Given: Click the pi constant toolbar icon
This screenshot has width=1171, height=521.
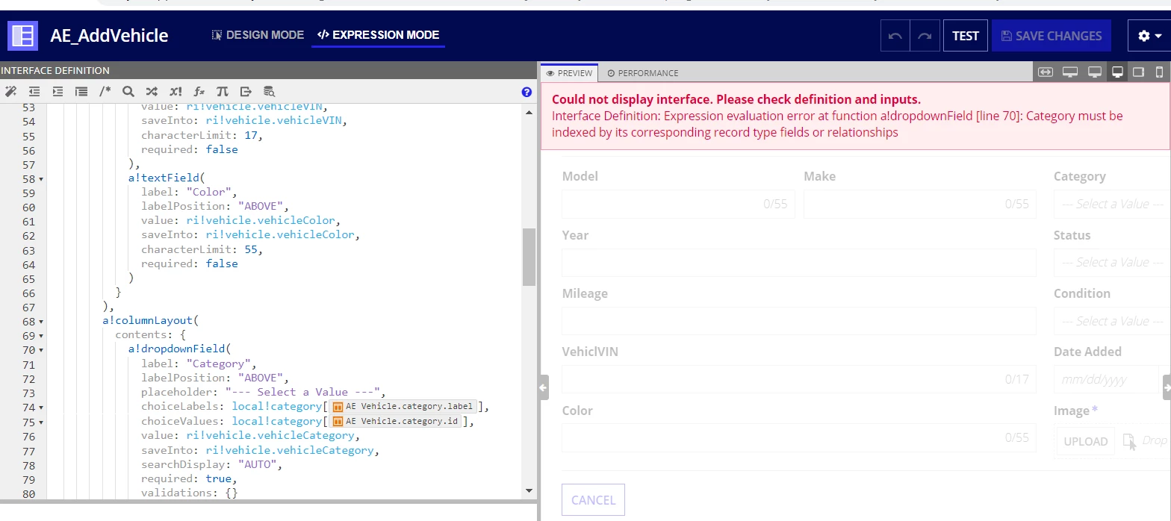Looking at the screenshot, I should click(222, 92).
